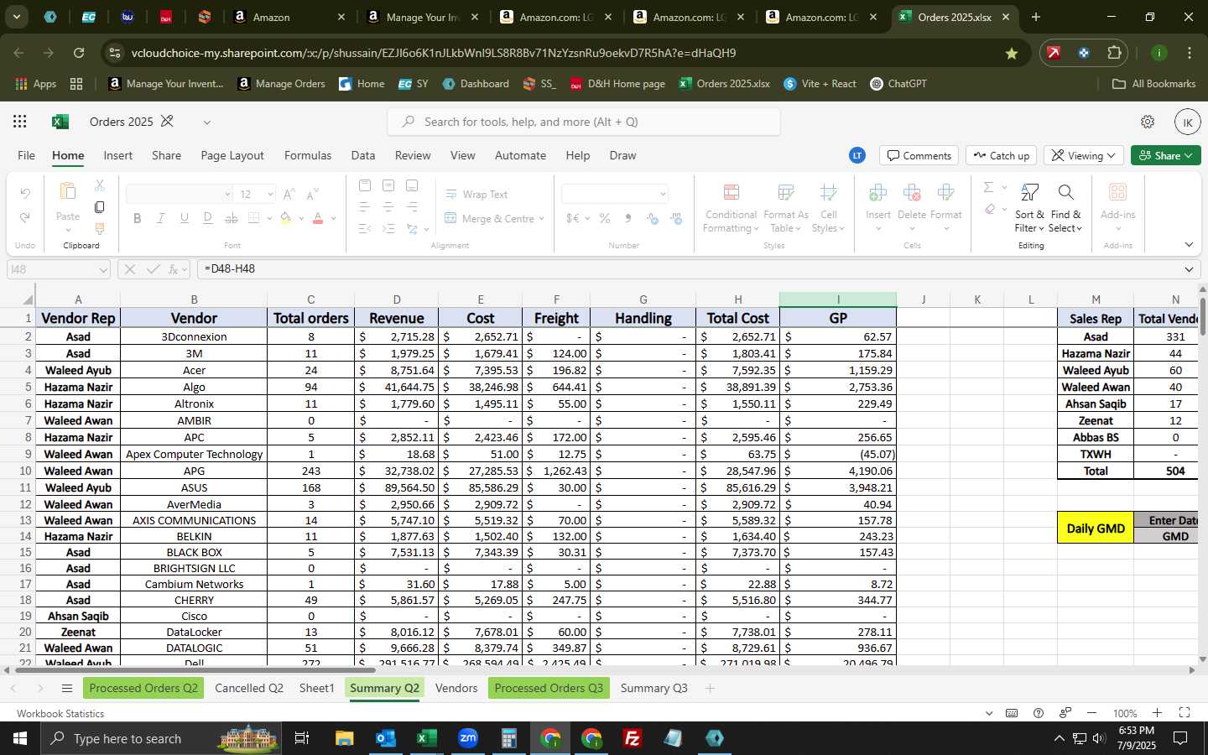The height and width of the screenshot is (755, 1208).
Task: Click the Redo arrow icon
Action: pos(25,217)
